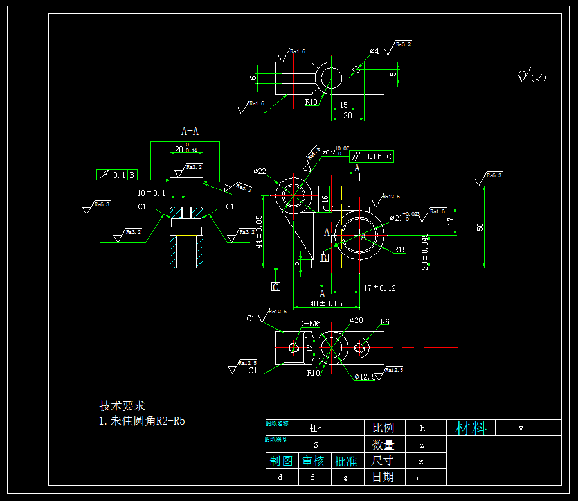
Task: Click the "R6" radius label
Action: point(385,322)
